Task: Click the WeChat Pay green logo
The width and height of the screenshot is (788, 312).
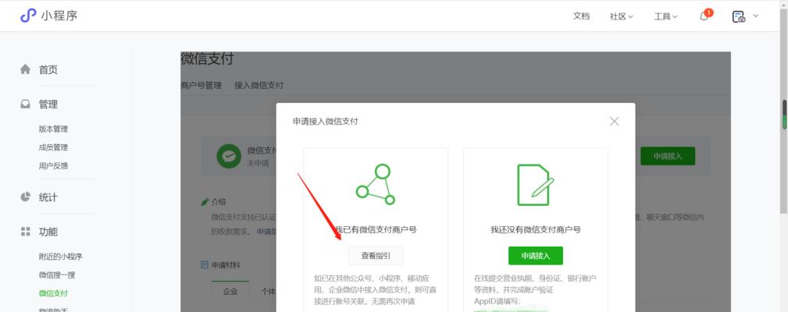Action: 229,156
